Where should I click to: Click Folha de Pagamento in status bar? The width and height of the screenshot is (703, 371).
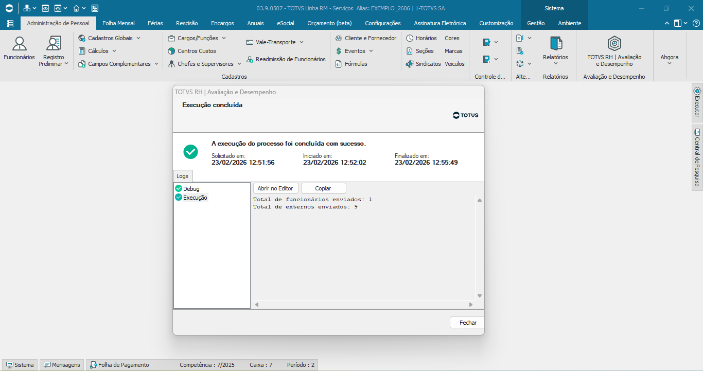pos(119,365)
